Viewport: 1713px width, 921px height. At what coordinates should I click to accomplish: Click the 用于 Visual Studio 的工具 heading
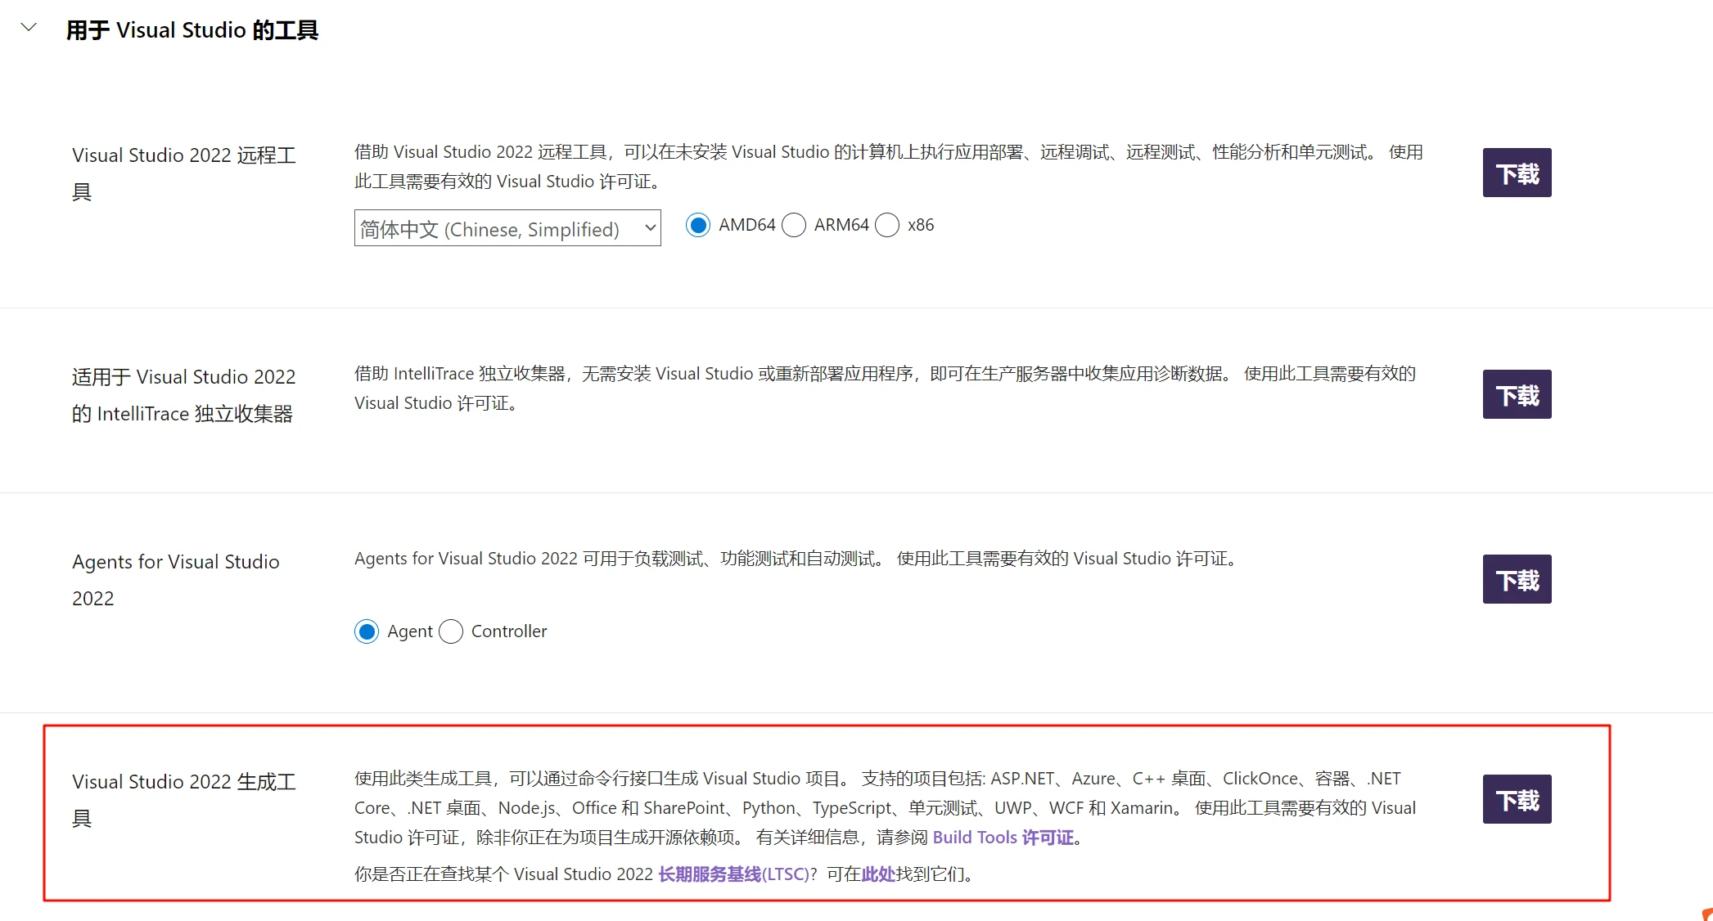(192, 30)
